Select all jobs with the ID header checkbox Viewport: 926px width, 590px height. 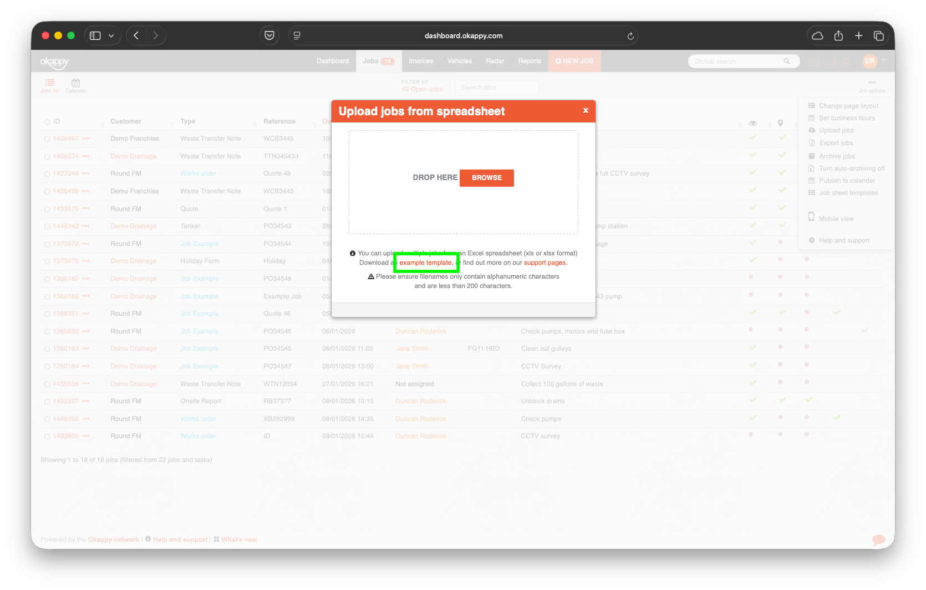pyautogui.click(x=47, y=121)
